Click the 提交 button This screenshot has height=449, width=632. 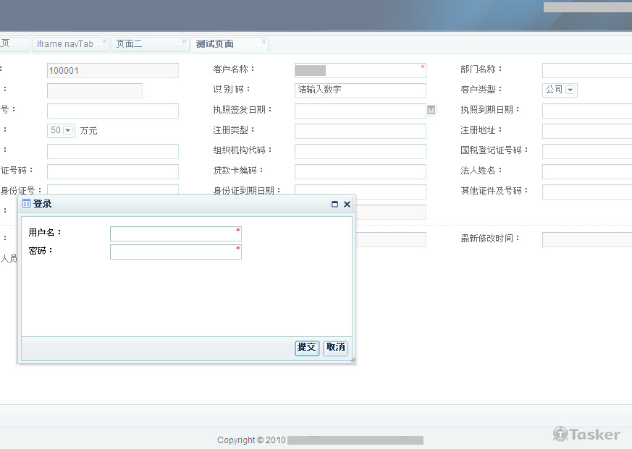[x=306, y=348]
